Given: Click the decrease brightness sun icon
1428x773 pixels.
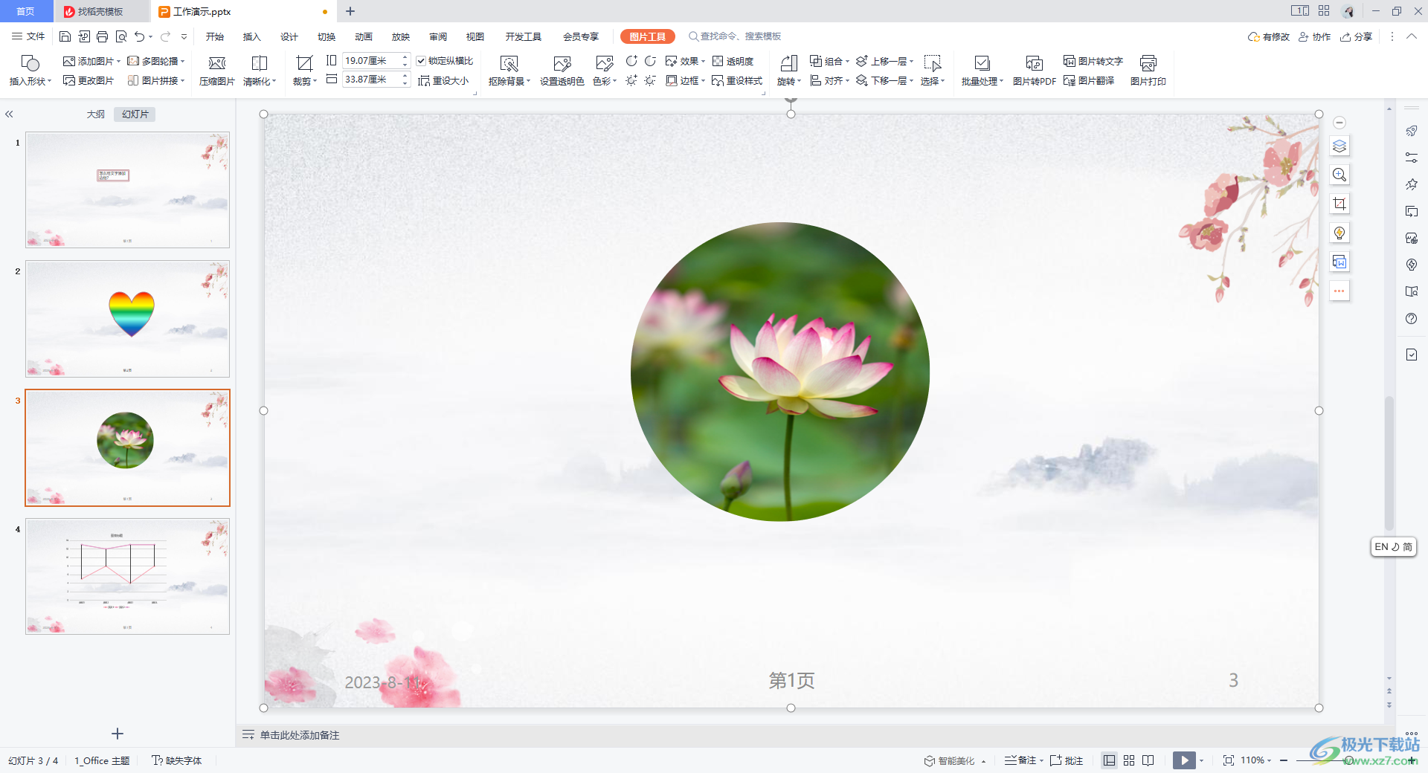Looking at the screenshot, I should pyautogui.click(x=650, y=80).
